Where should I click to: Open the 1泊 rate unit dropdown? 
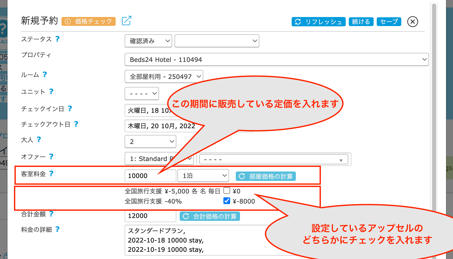point(203,176)
